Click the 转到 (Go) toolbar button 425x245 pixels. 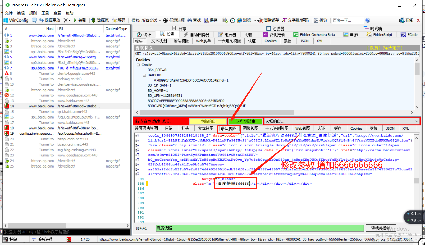[x=80, y=20]
